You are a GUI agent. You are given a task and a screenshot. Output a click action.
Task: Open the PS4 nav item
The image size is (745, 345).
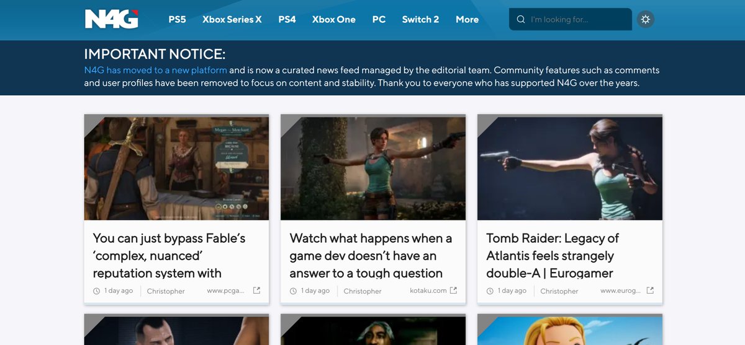287,19
